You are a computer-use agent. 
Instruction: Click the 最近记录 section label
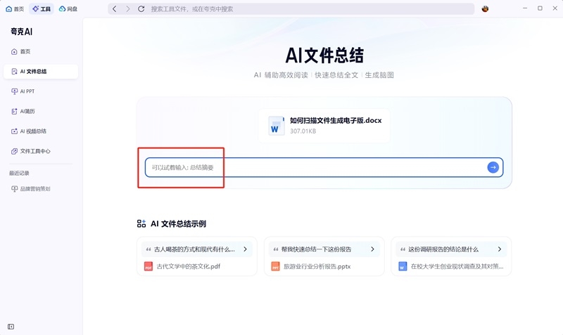point(19,173)
